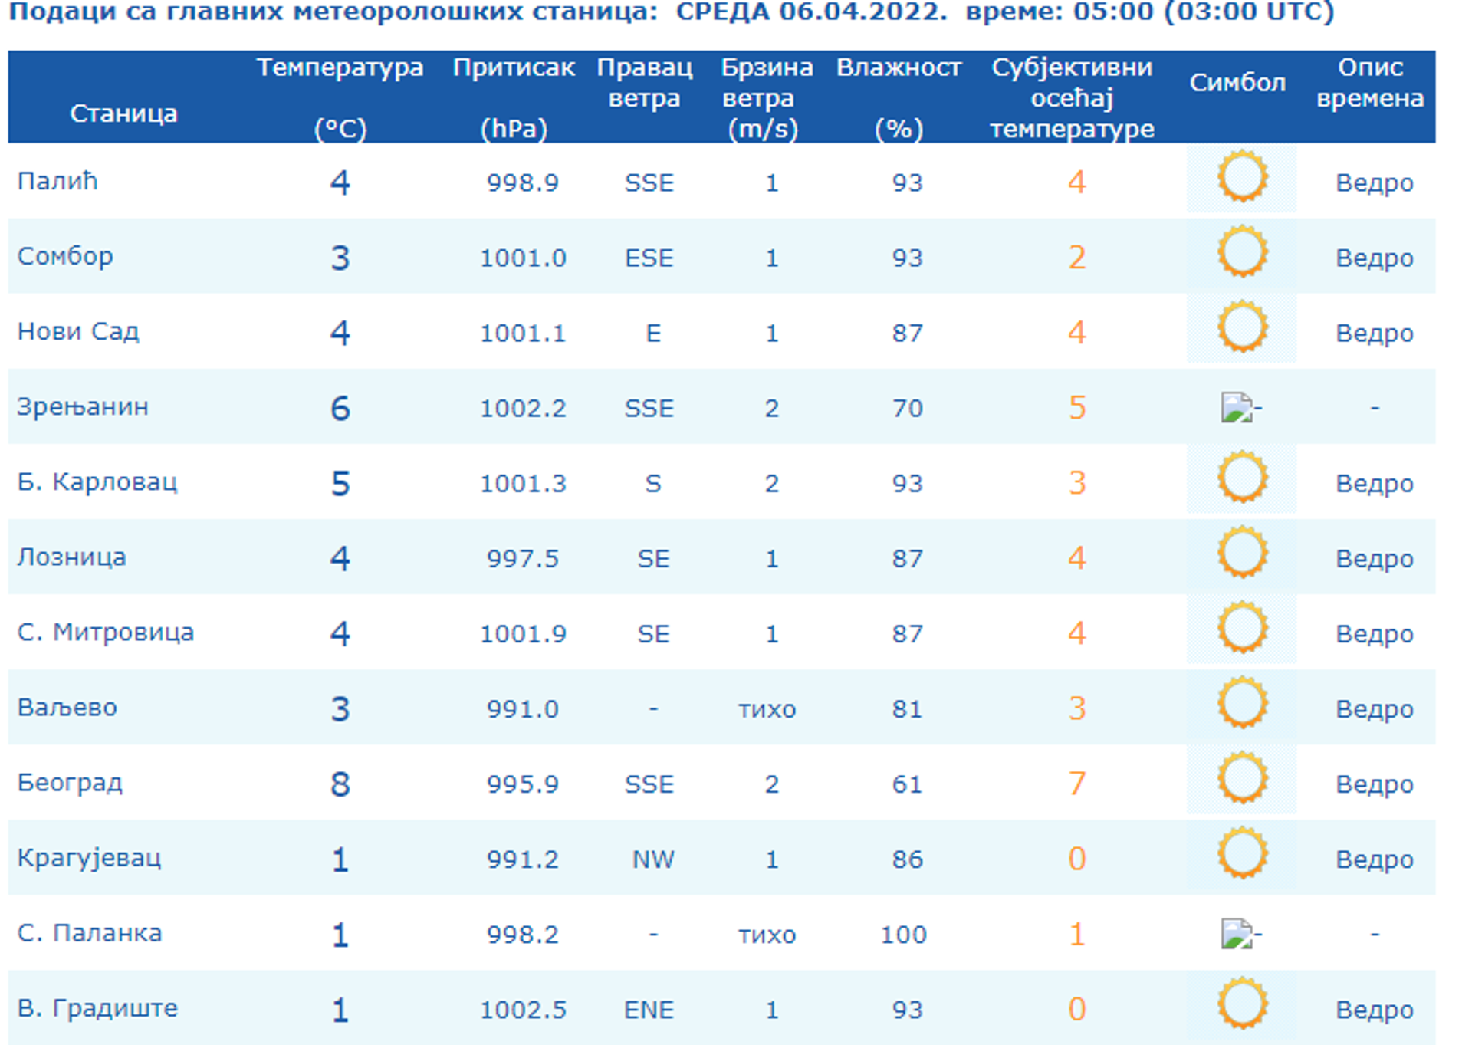
Task: Click the sunny icon in Лозница row
Action: (x=1241, y=554)
